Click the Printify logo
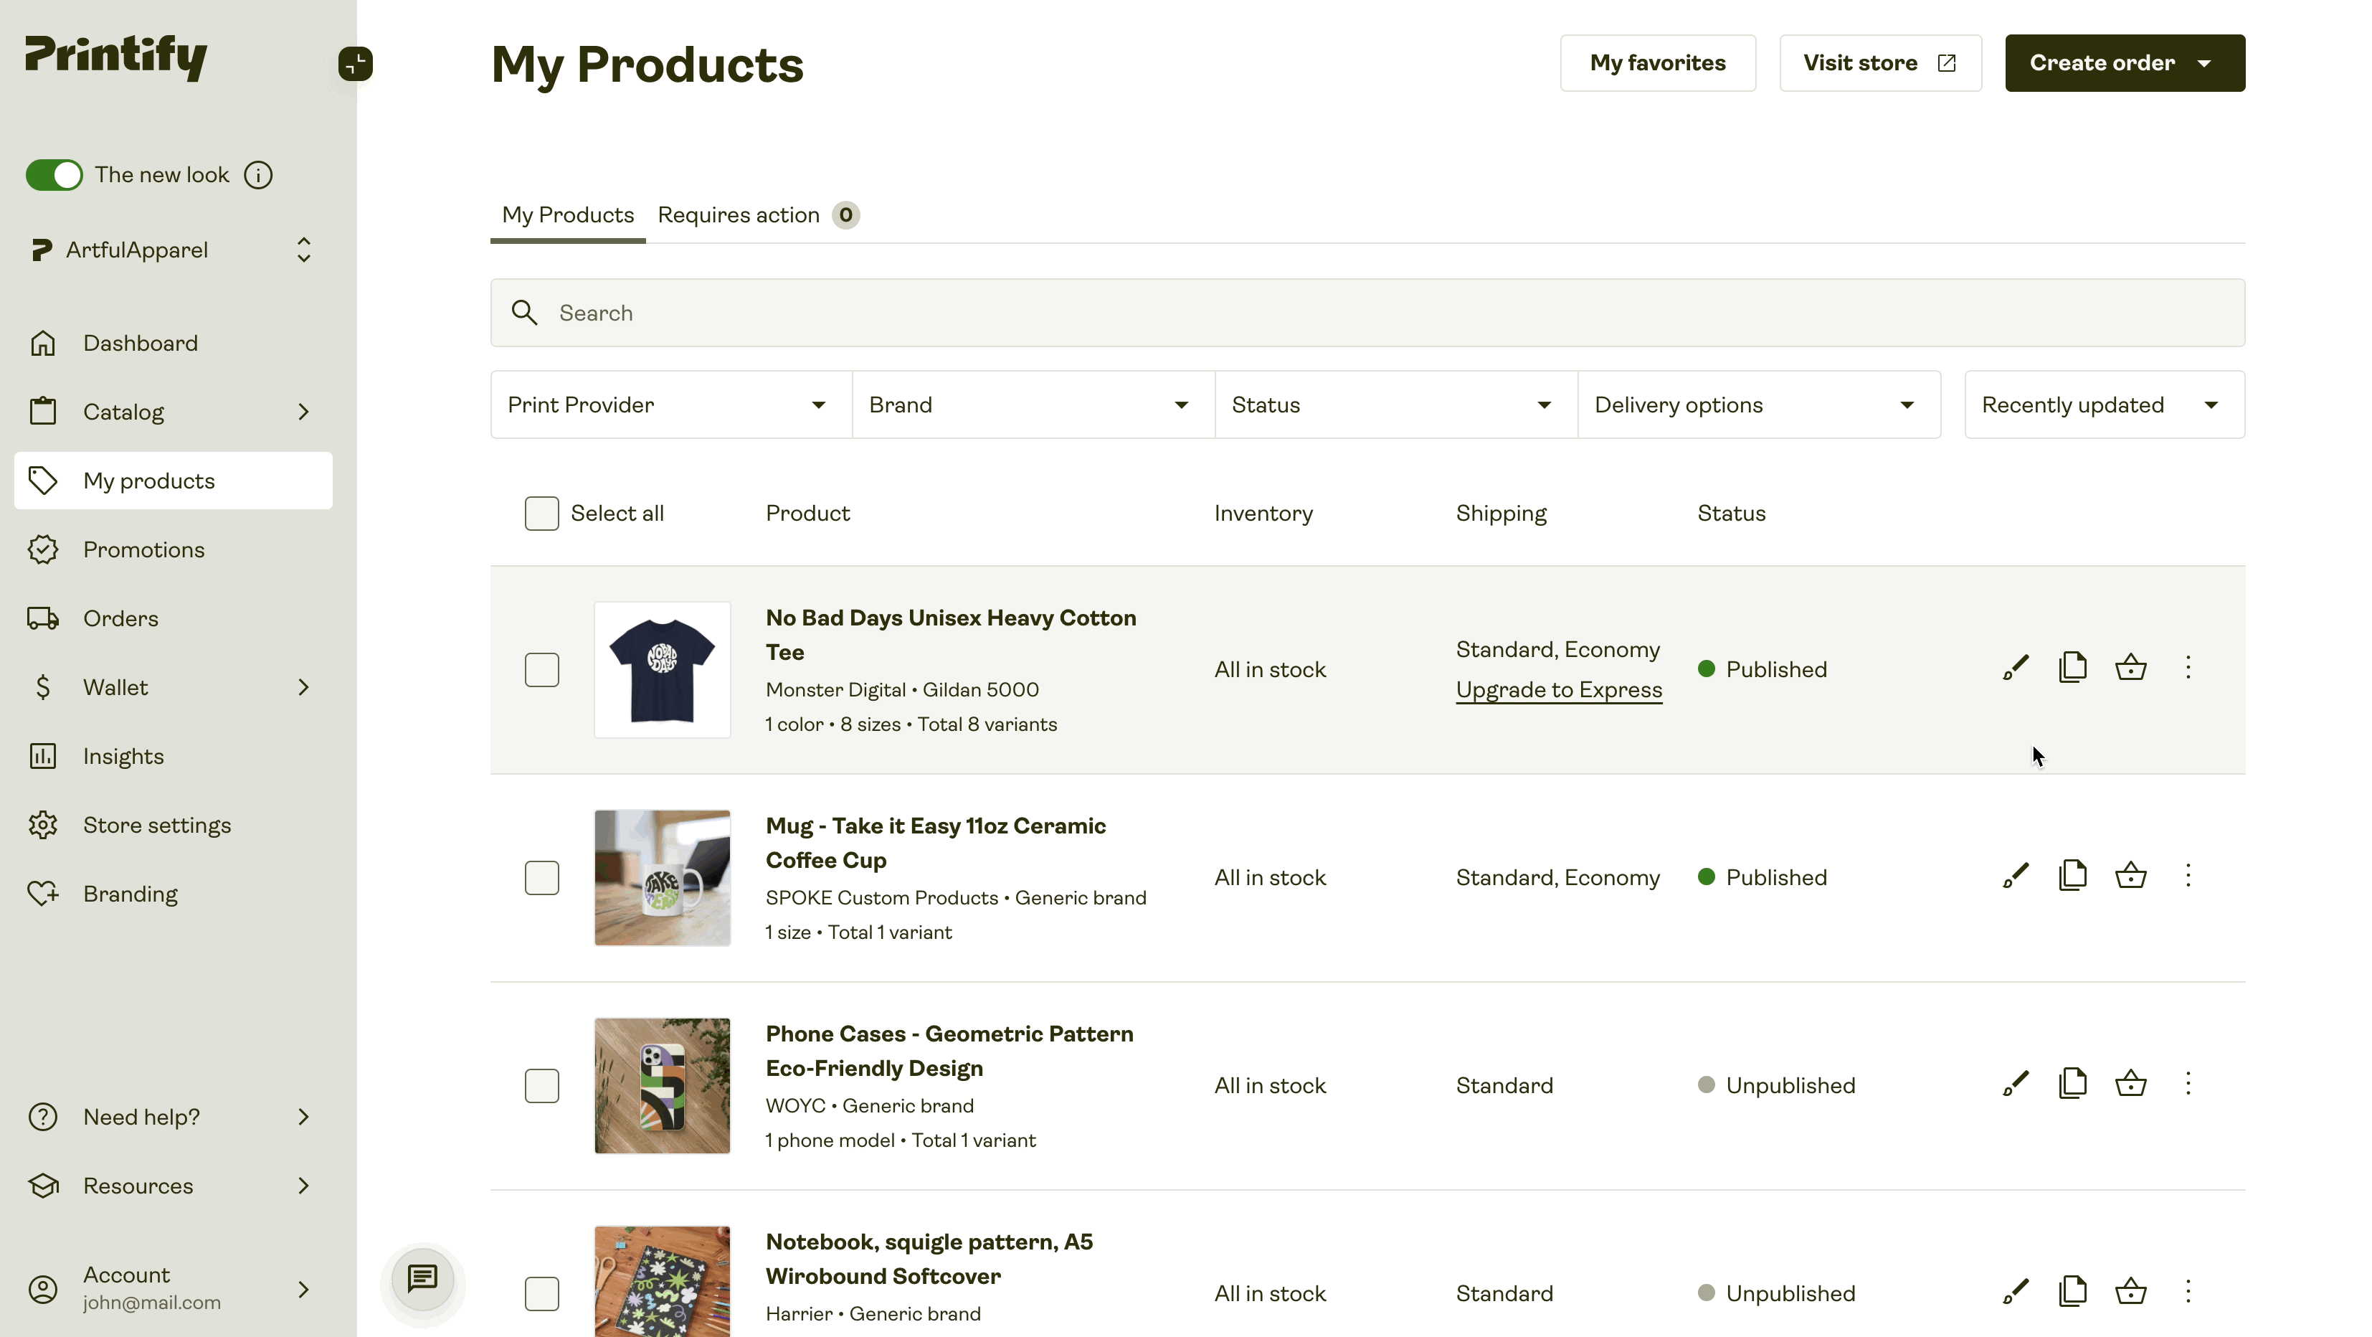The height and width of the screenshot is (1337, 2372). tap(116, 57)
